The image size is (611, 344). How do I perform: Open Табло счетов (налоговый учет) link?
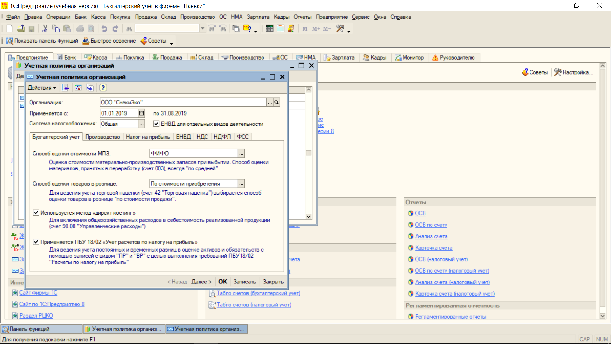[254, 305]
